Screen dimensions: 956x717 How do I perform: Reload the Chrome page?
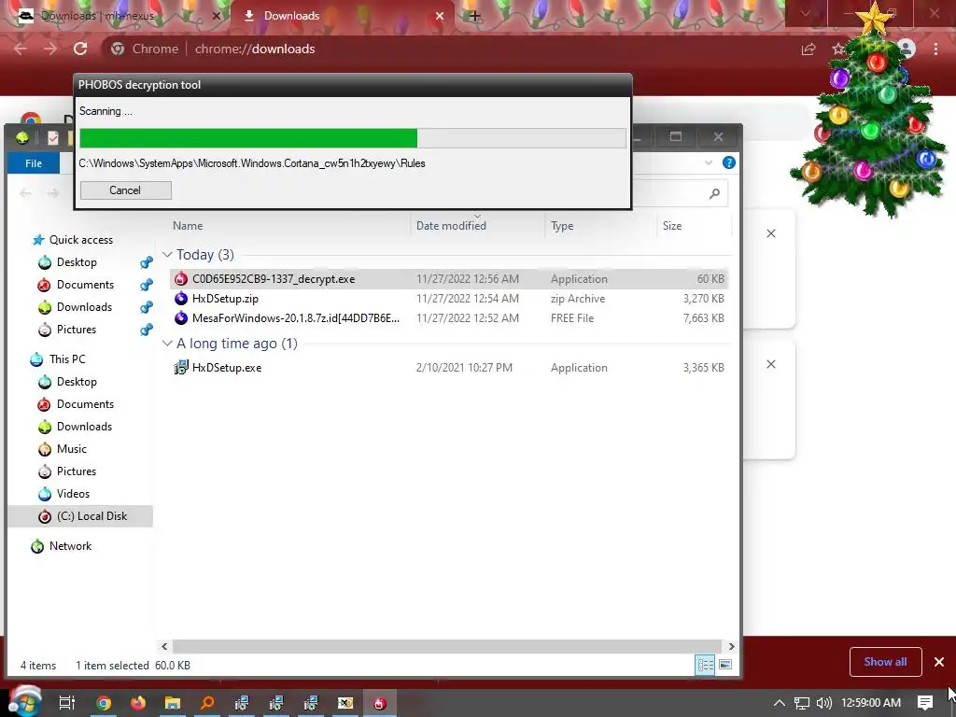click(80, 49)
